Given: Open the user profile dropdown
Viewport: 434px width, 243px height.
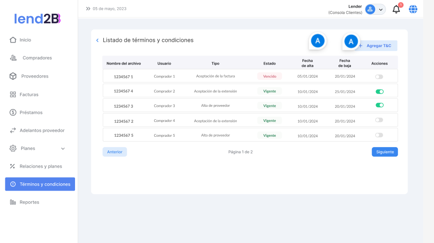Looking at the screenshot, I should (x=375, y=9).
